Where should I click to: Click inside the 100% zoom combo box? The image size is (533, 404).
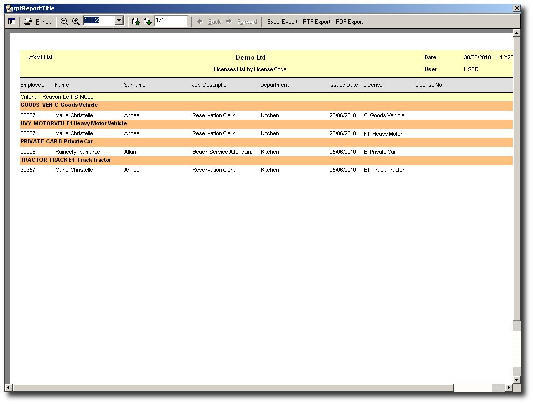[x=99, y=21]
